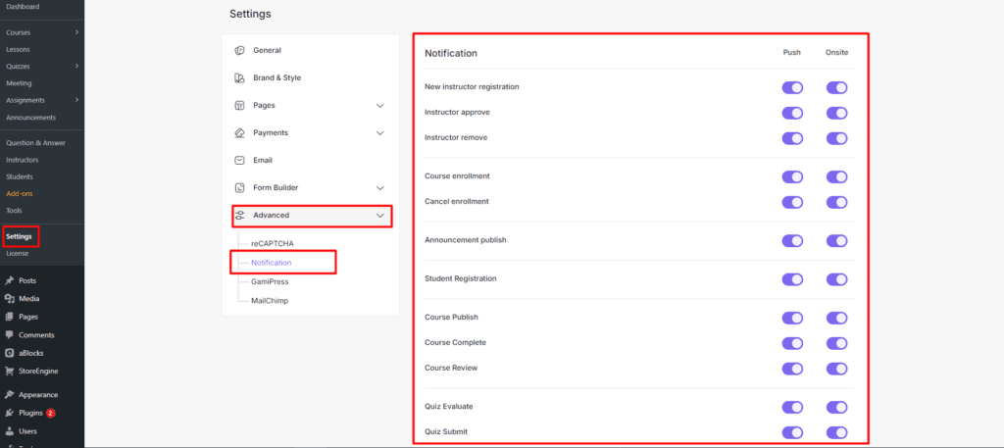Toggle Push for Course enrollment

pyautogui.click(x=792, y=177)
